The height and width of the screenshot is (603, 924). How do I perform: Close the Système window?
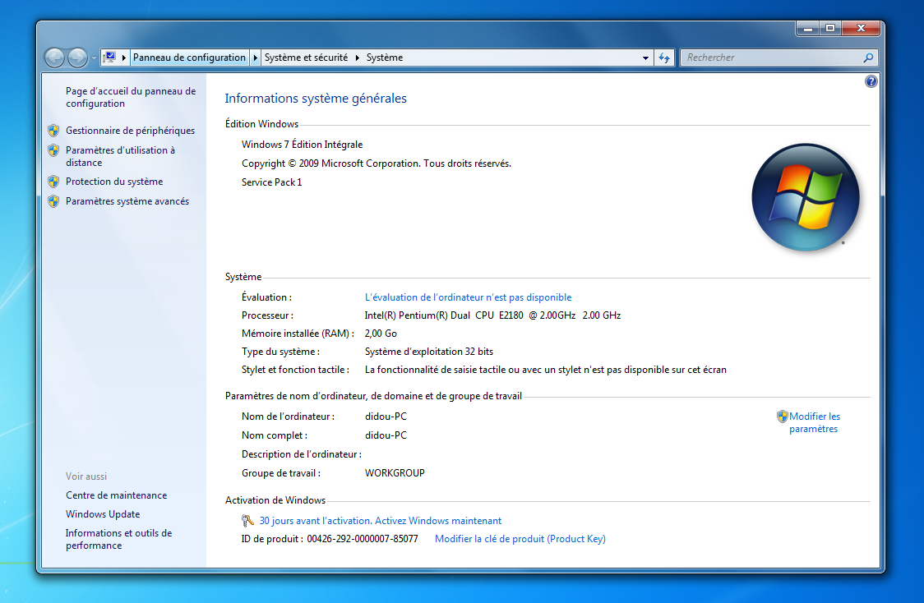[861, 28]
